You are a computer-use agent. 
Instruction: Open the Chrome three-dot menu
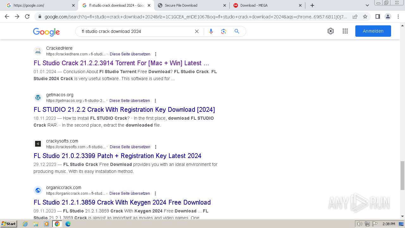pyautogui.click(x=398, y=16)
